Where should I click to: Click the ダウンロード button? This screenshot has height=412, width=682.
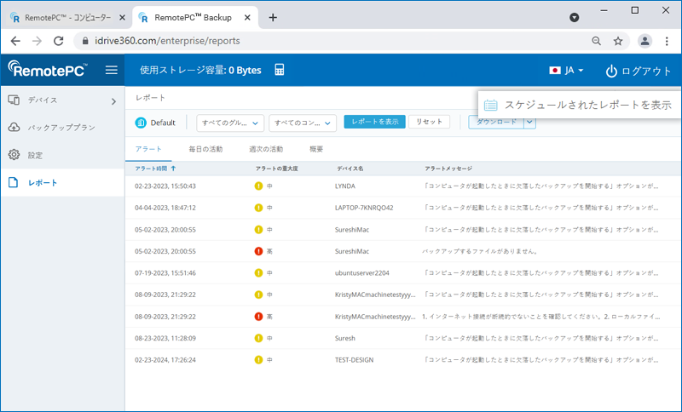tap(496, 123)
